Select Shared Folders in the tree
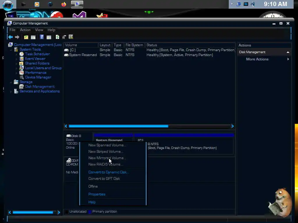The width and height of the screenshot is (298, 223). pyautogui.click(x=37, y=63)
